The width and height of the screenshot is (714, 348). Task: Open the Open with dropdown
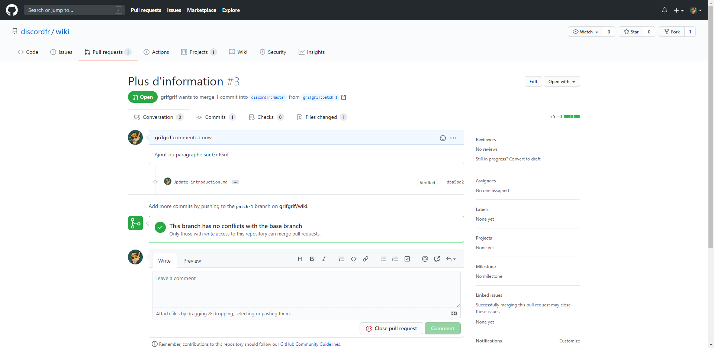coord(562,82)
